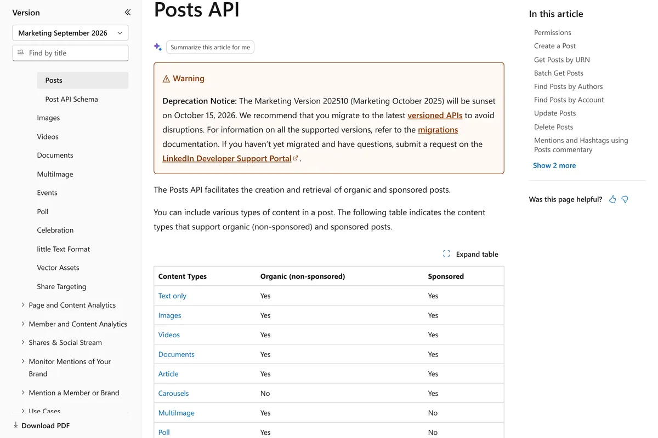Expand Member and Content Analytics section

point(22,324)
